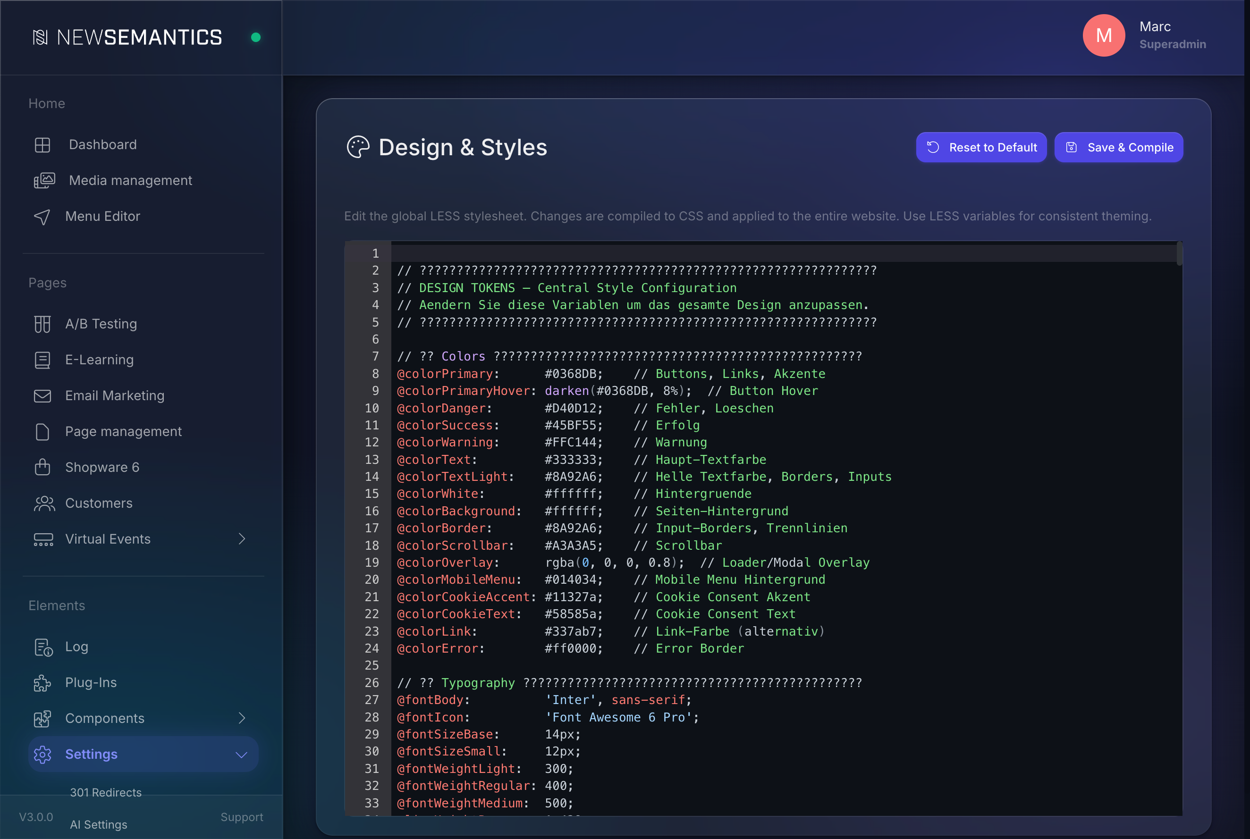Collapse the Settings submenu chevron
Screen dimensions: 1250x839
(x=242, y=755)
